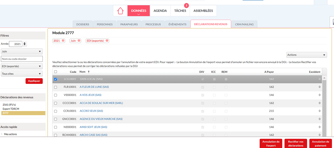Click the Nom ou code dossier field

coord(21,59)
